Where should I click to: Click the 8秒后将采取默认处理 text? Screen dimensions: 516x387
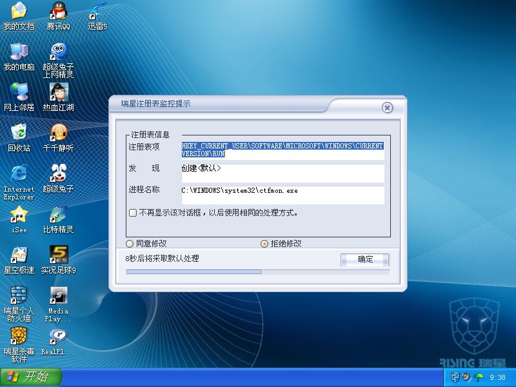click(x=162, y=259)
